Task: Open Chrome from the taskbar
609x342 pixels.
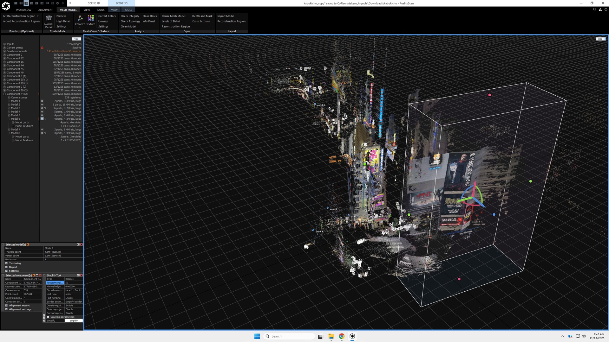Action: pyautogui.click(x=342, y=336)
